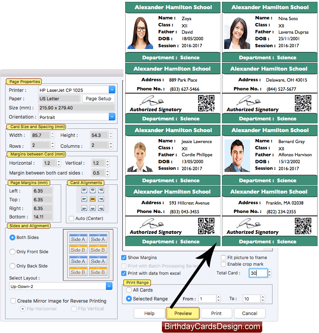Click From range stepper
The width and height of the screenshot is (319, 333).
click(218, 299)
